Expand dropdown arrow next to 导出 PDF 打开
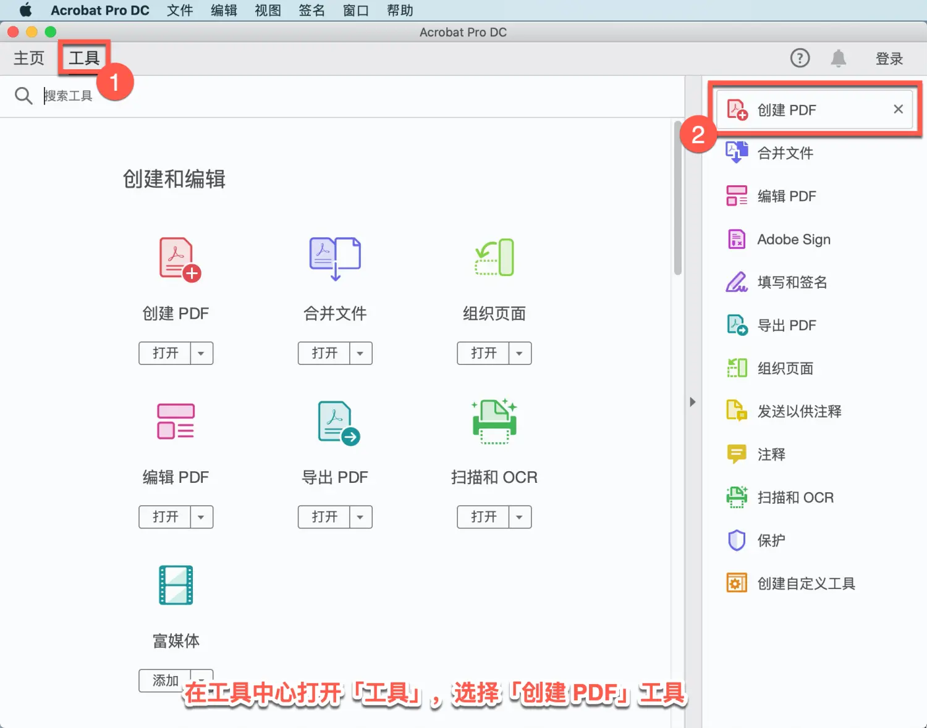The height and width of the screenshot is (728, 927). [361, 517]
